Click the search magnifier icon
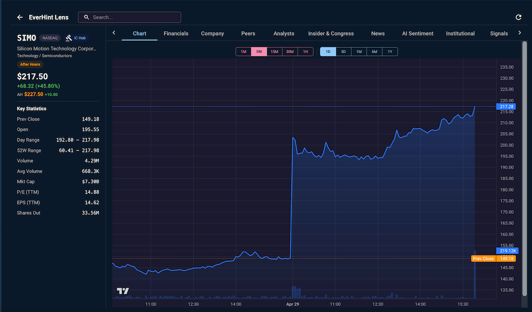The image size is (532, 312). [x=87, y=18]
